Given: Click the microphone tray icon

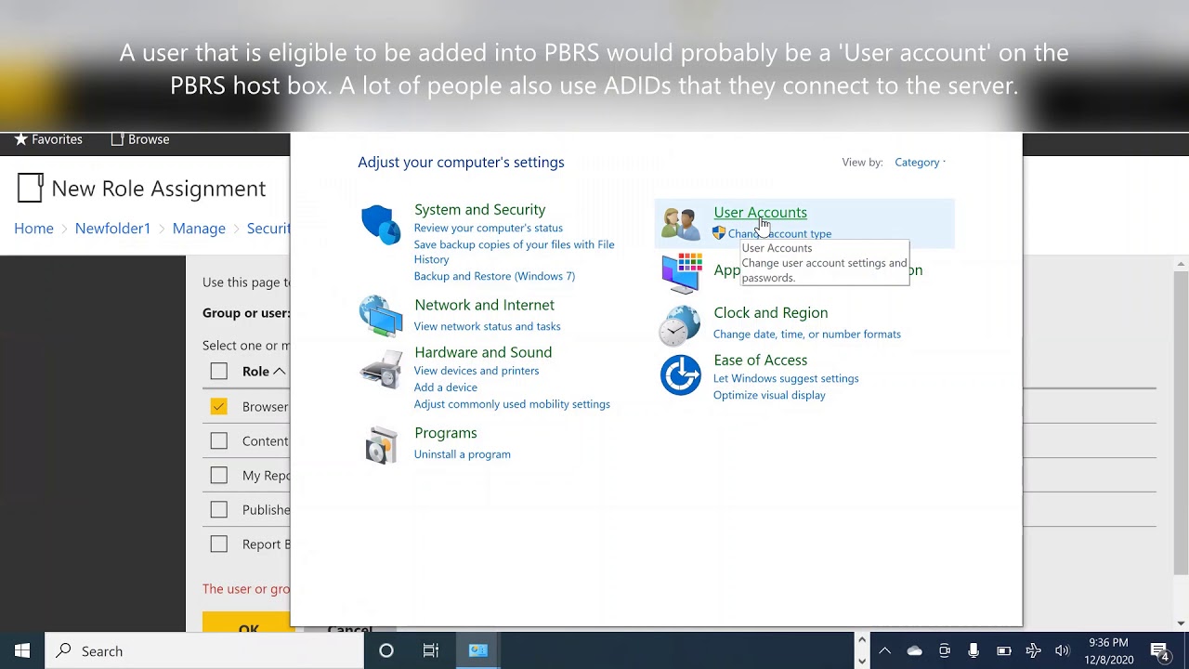Looking at the screenshot, I should pos(973,651).
